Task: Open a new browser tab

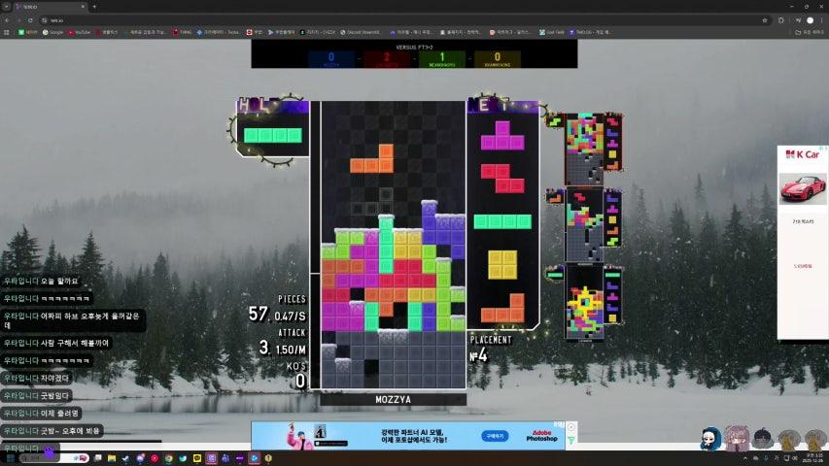Action: click(x=93, y=7)
